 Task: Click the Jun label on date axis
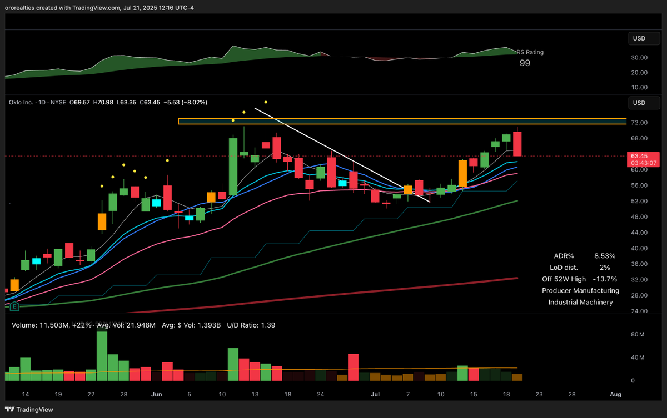(156, 394)
